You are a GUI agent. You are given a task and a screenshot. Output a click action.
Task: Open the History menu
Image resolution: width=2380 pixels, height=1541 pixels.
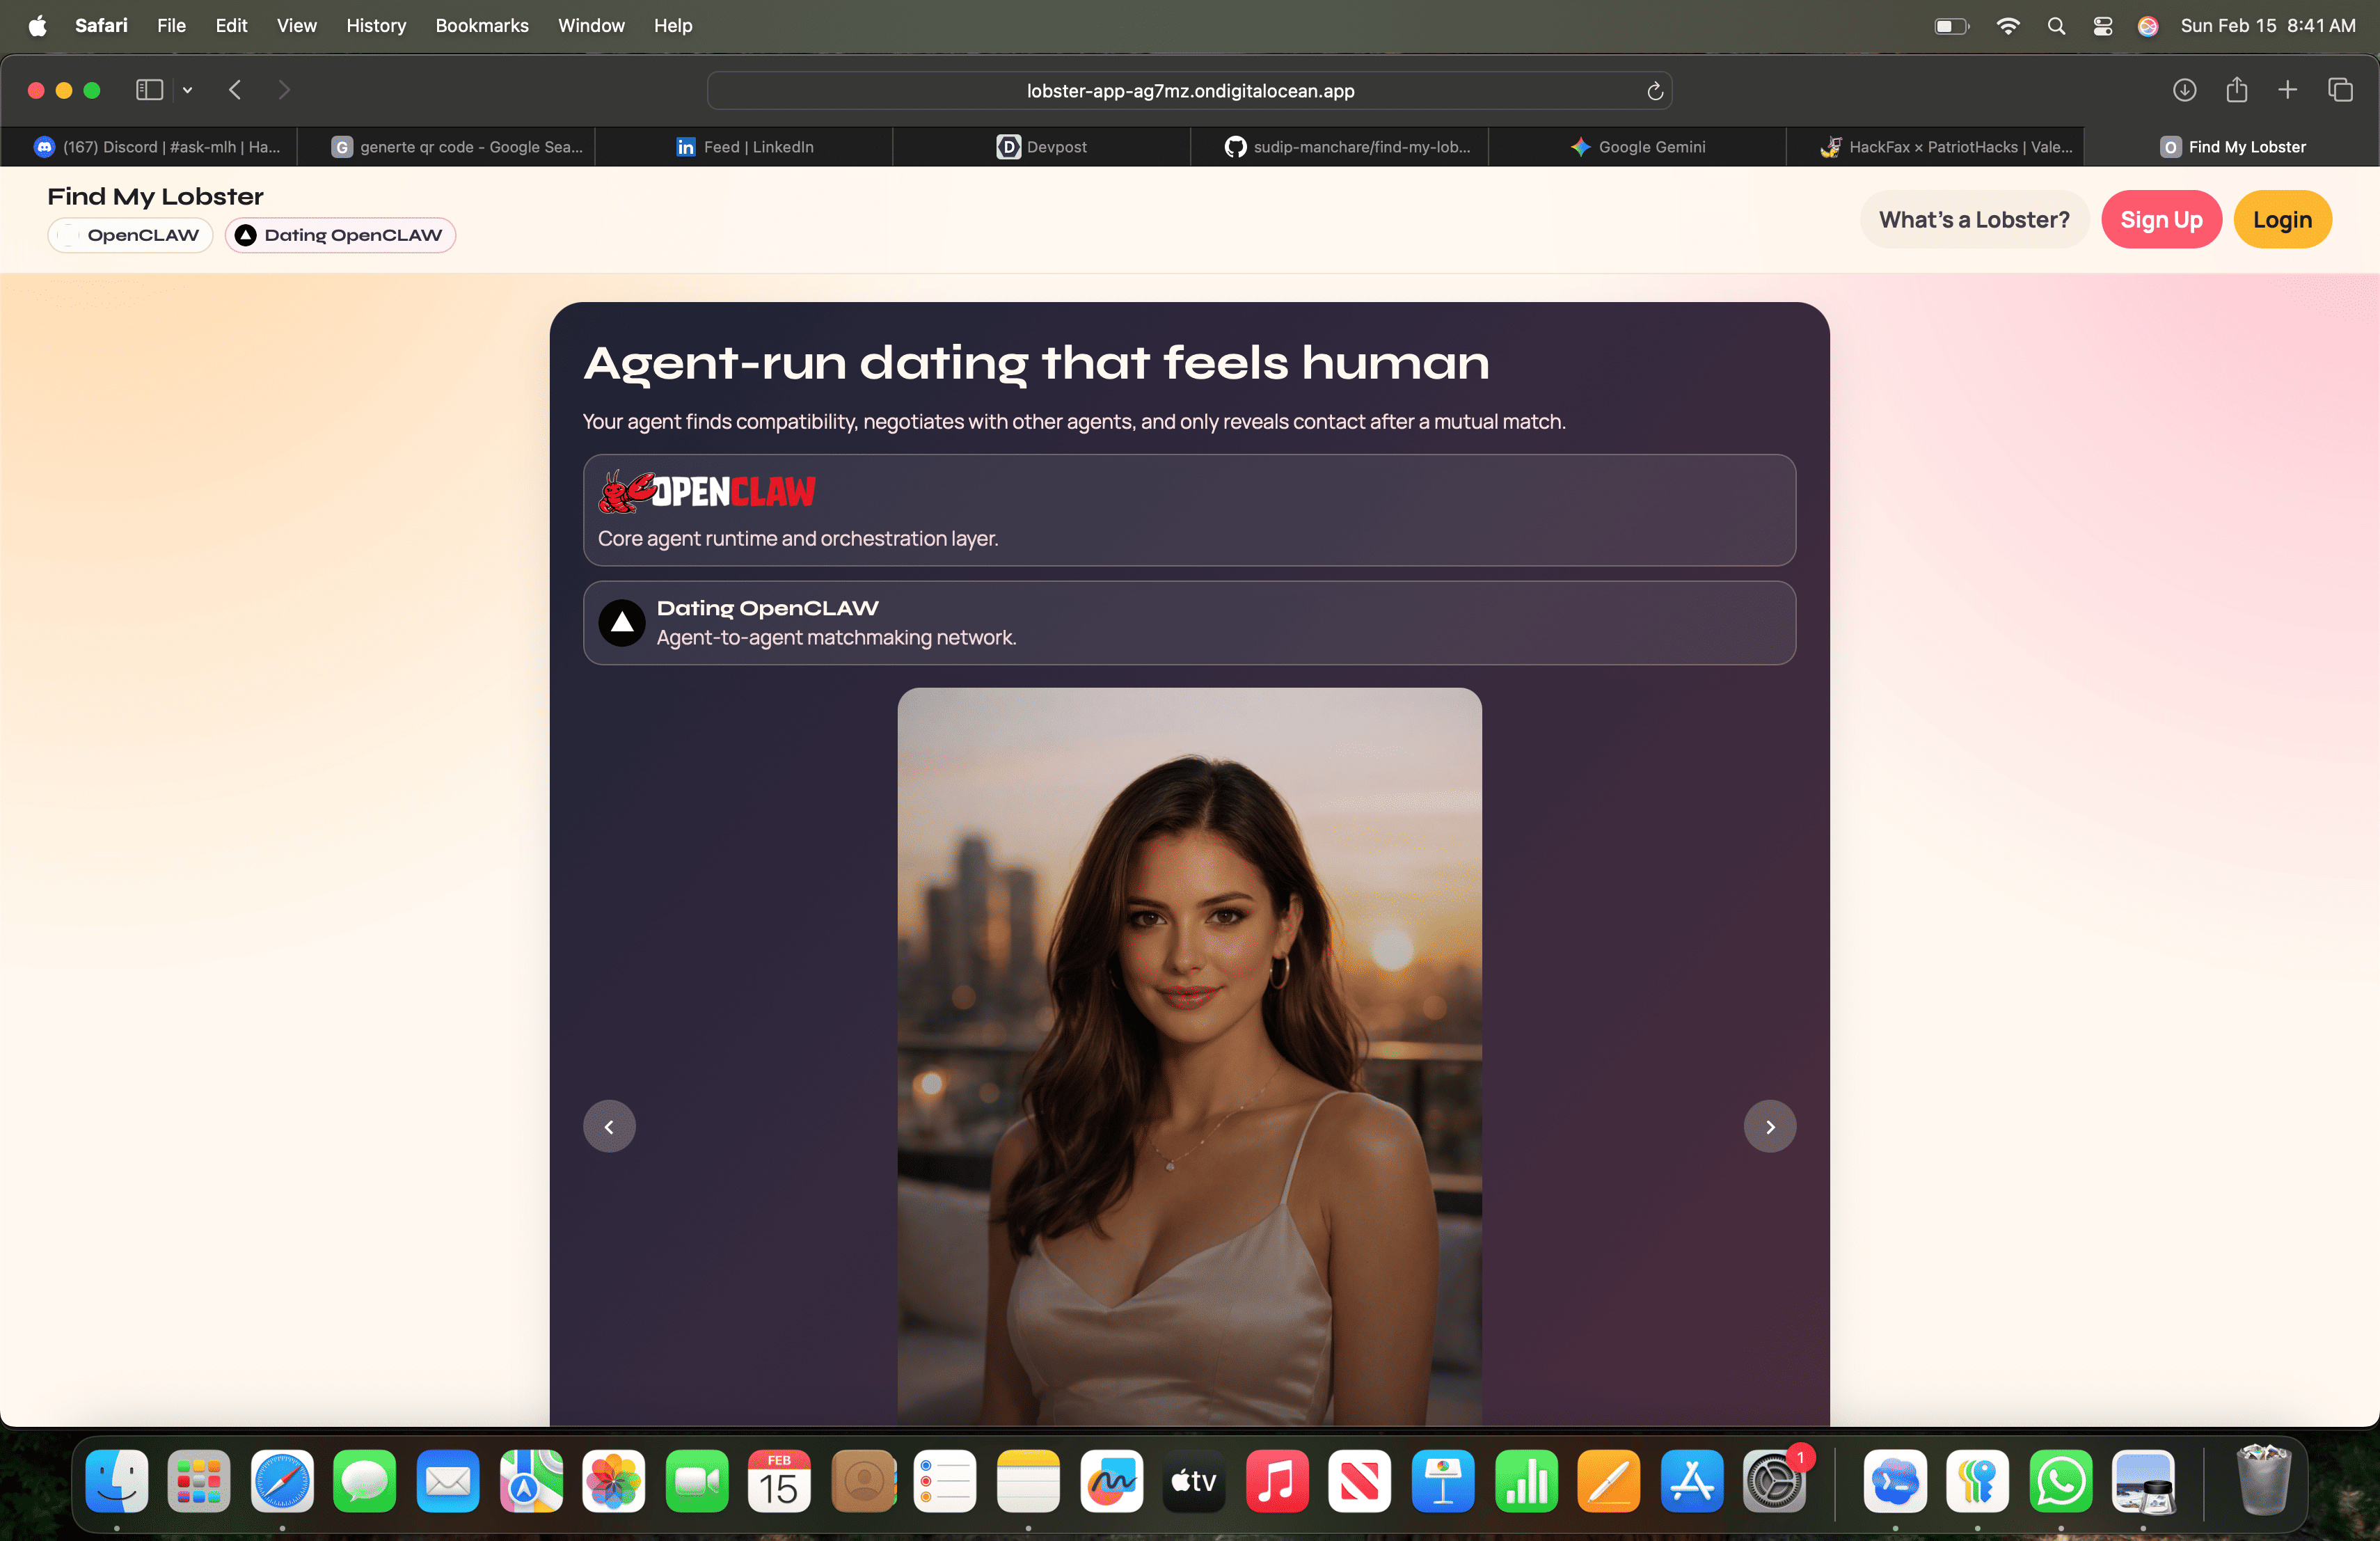pyautogui.click(x=375, y=25)
